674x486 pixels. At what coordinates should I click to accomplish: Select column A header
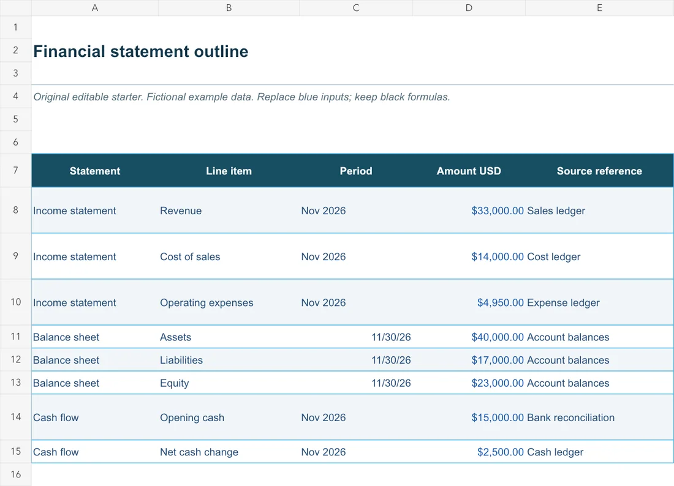pos(95,8)
